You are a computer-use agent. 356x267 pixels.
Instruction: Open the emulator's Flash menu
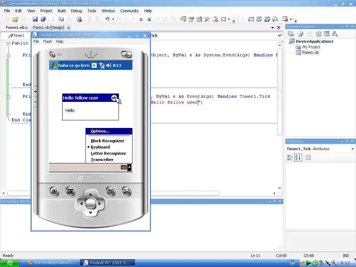(47, 41)
